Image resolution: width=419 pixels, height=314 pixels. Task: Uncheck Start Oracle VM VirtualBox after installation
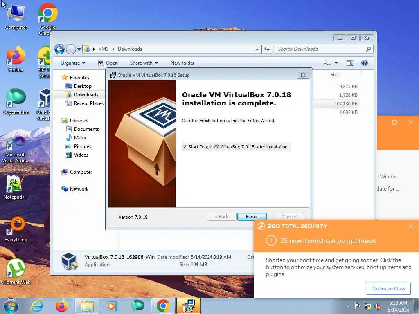click(185, 147)
